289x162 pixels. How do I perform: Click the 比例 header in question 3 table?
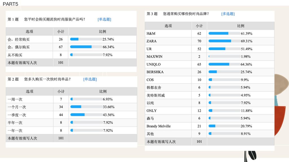(x=240, y=26)
